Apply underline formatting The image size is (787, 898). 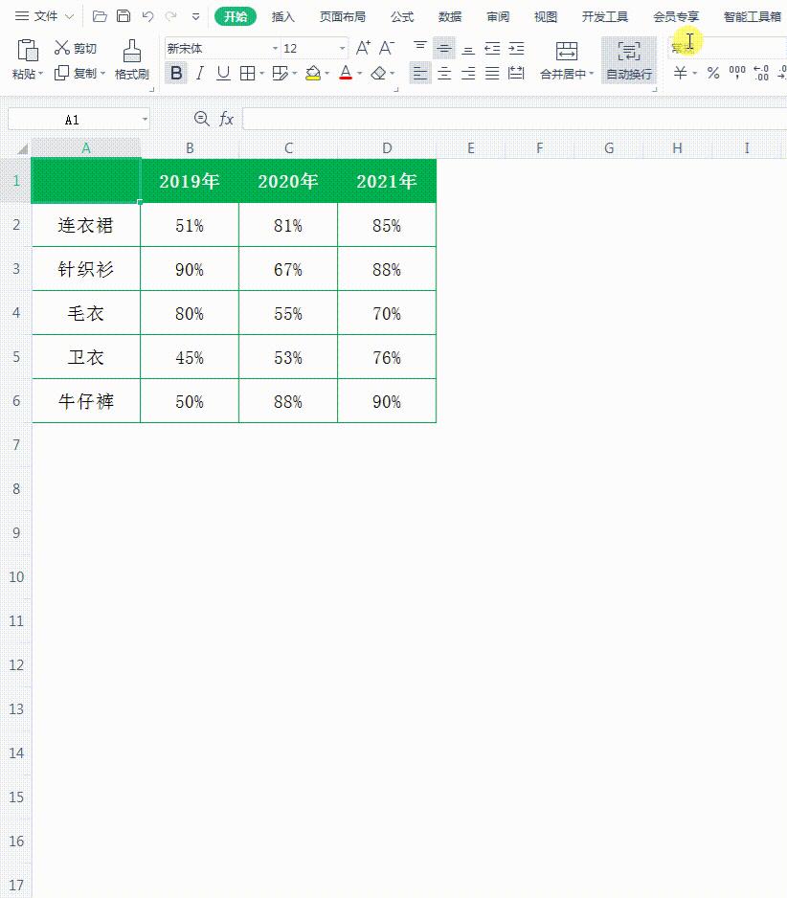221,73
